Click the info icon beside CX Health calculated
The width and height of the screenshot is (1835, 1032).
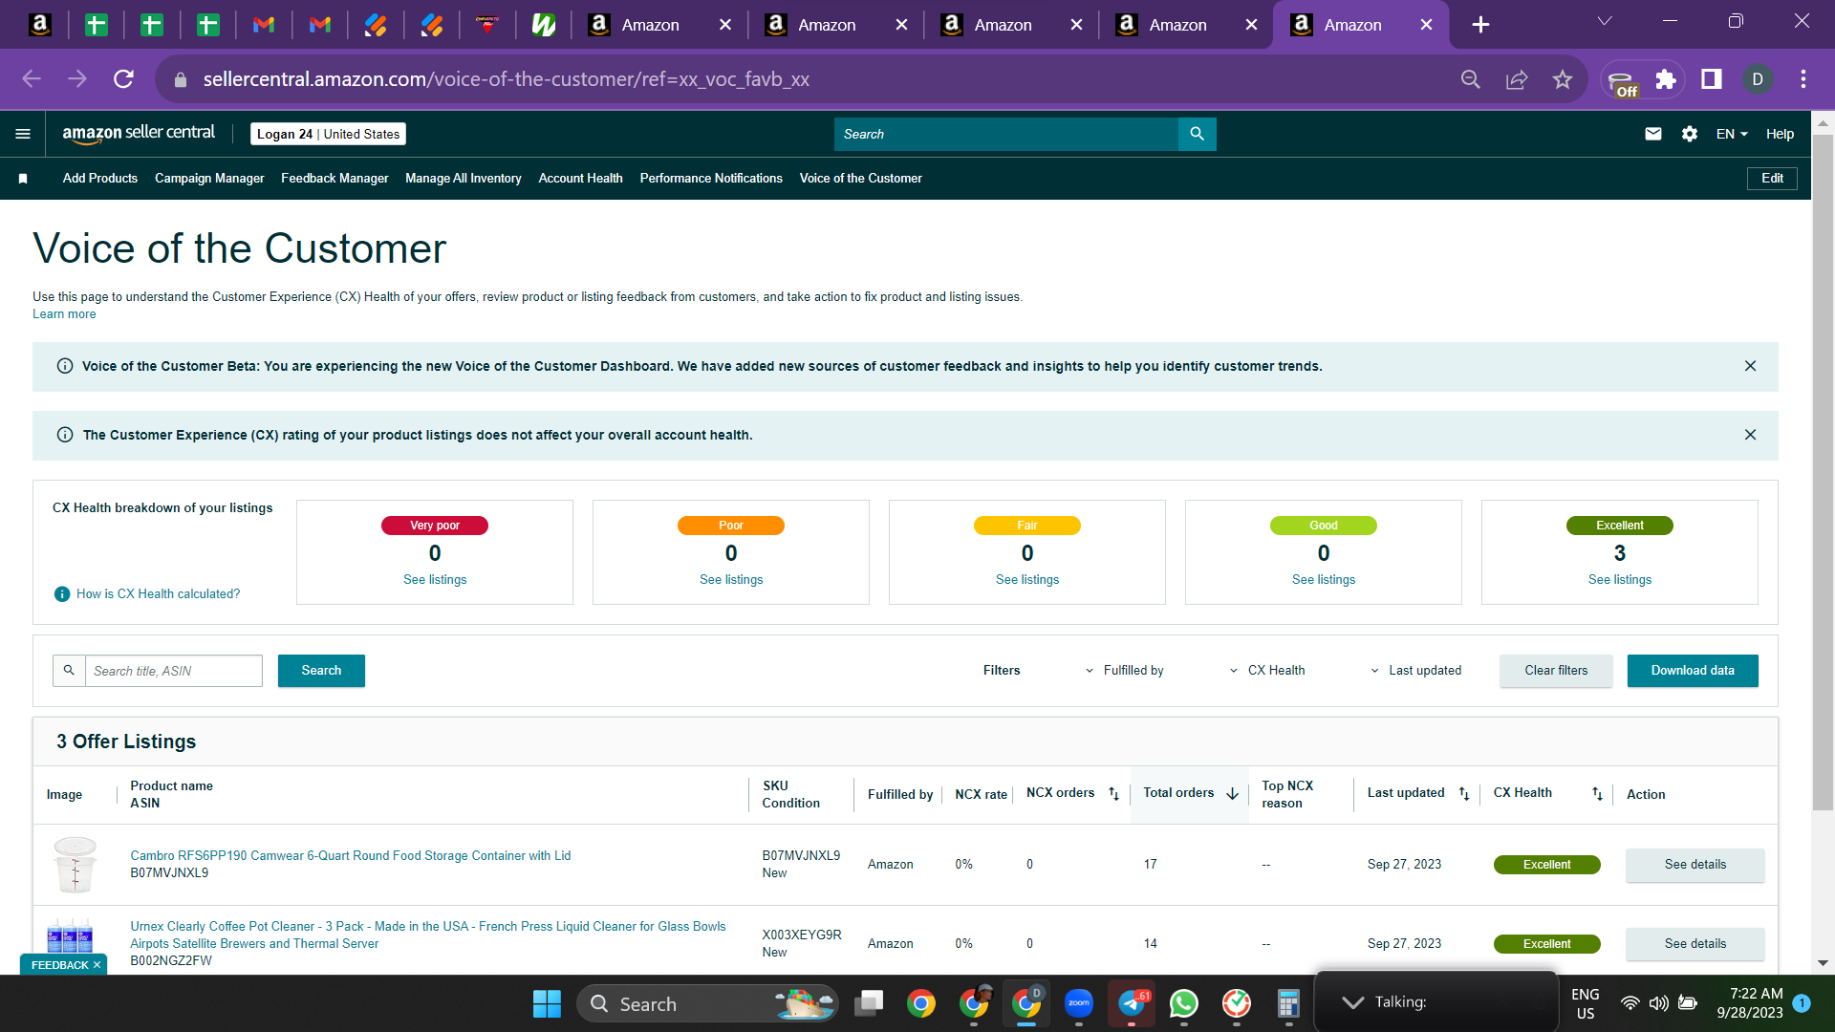(x=62, y=594)
